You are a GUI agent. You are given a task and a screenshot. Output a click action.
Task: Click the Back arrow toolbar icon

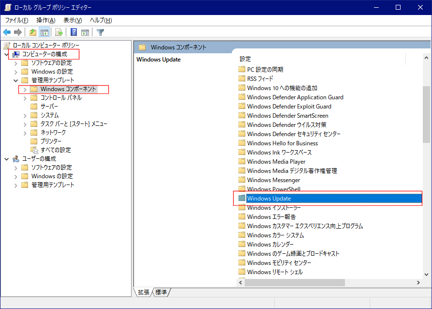click(7, 32)
